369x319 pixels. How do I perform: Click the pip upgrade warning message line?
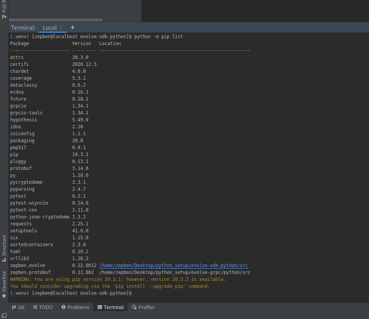(x=118, y=279)
